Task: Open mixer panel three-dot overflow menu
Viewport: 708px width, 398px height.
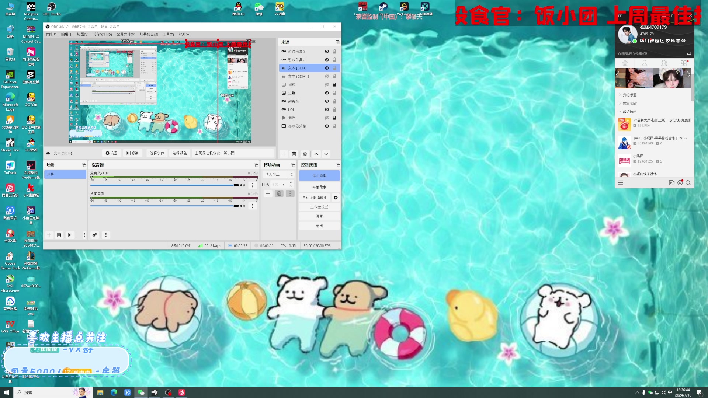Action: (106, 235)
